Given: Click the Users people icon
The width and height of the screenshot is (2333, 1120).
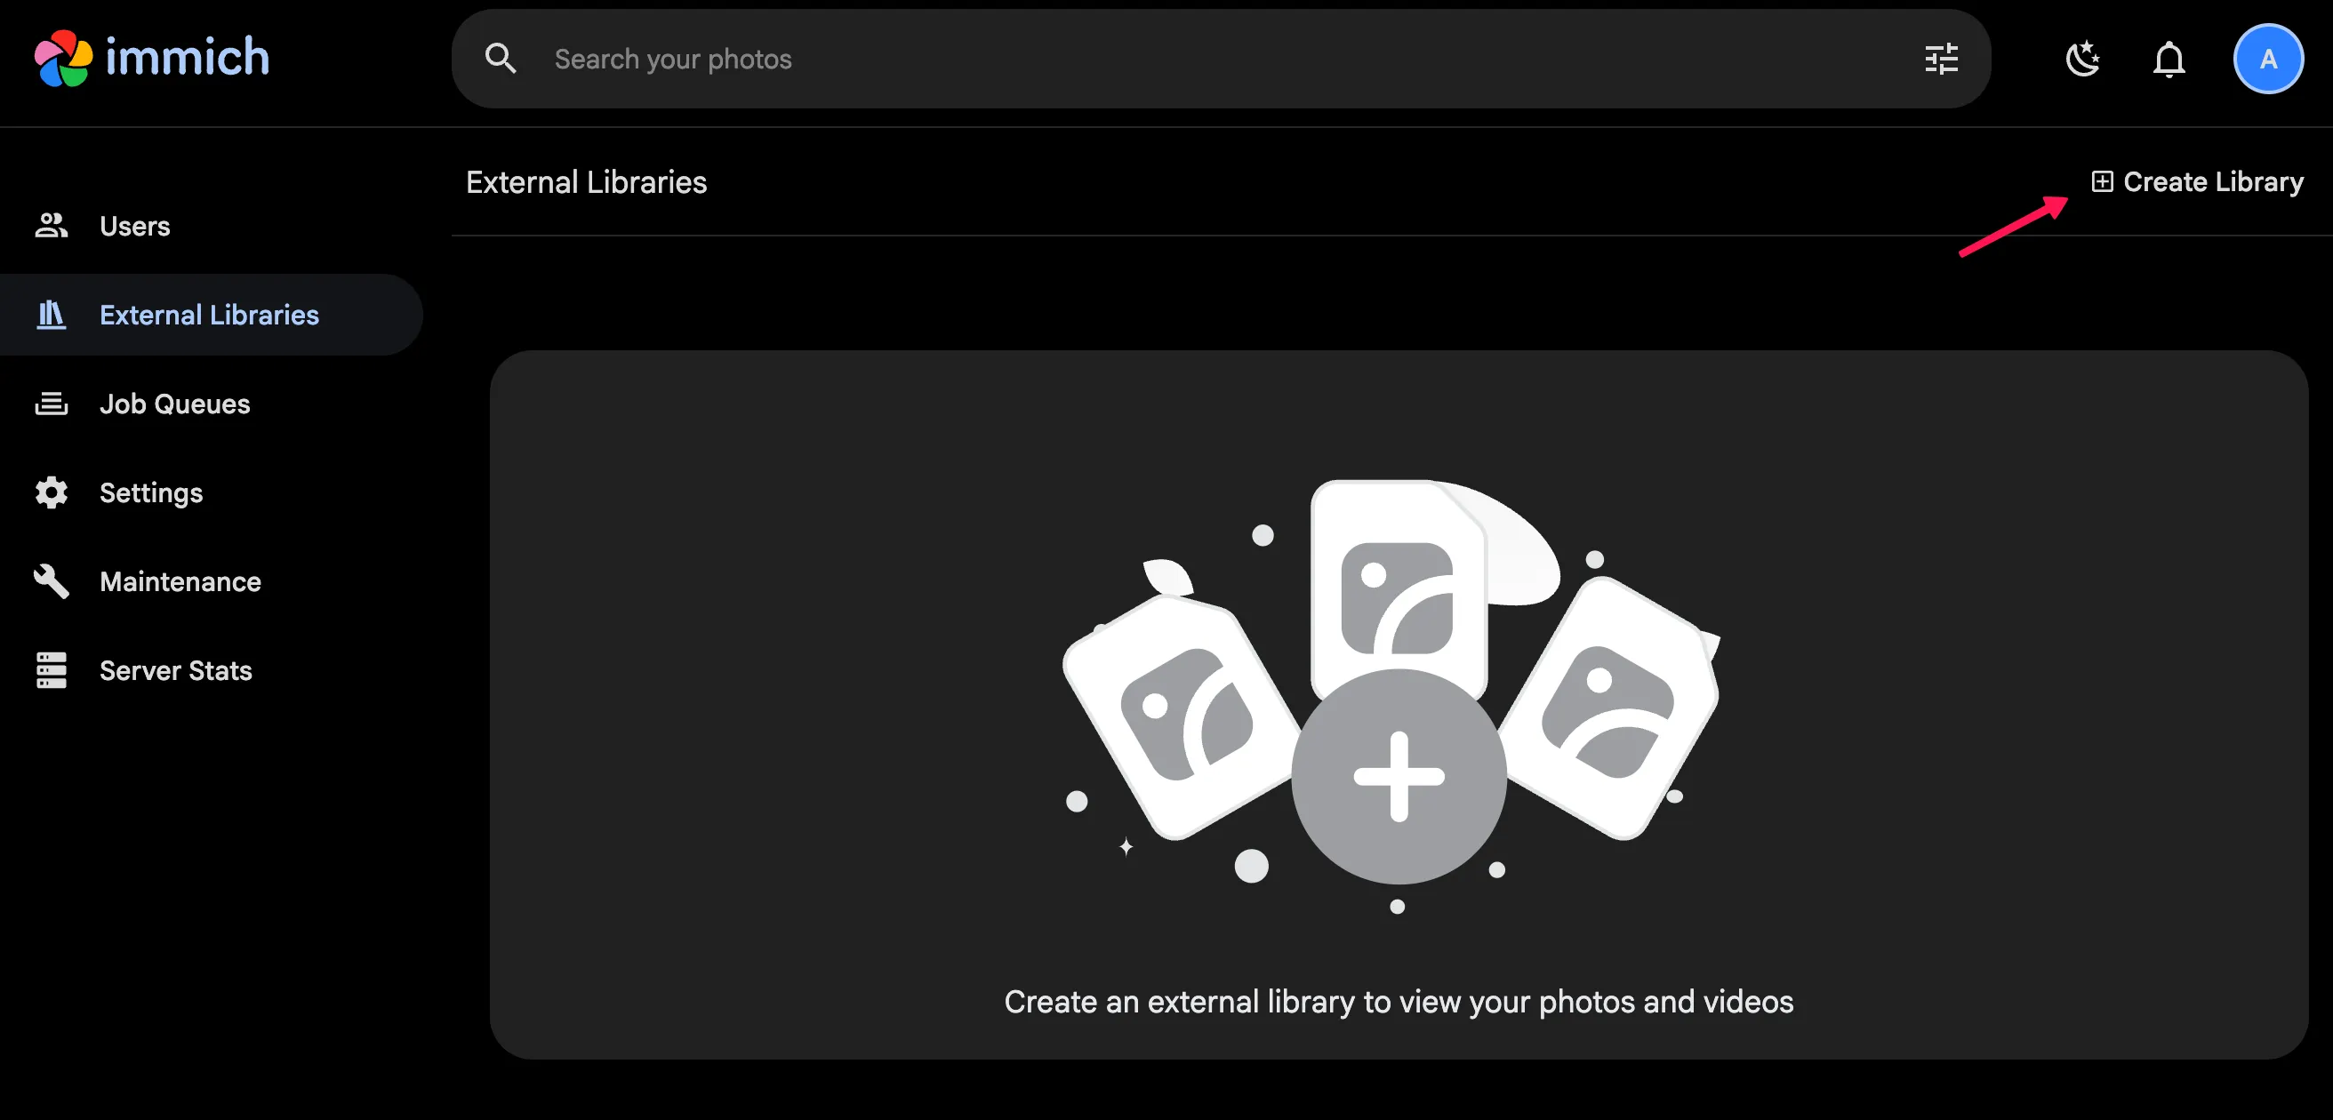Looking at the screenshot, I should coord(52,226).
